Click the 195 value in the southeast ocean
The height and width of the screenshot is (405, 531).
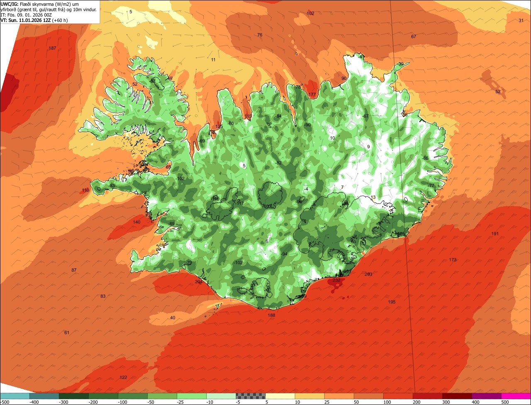click(x=392, y=302)
